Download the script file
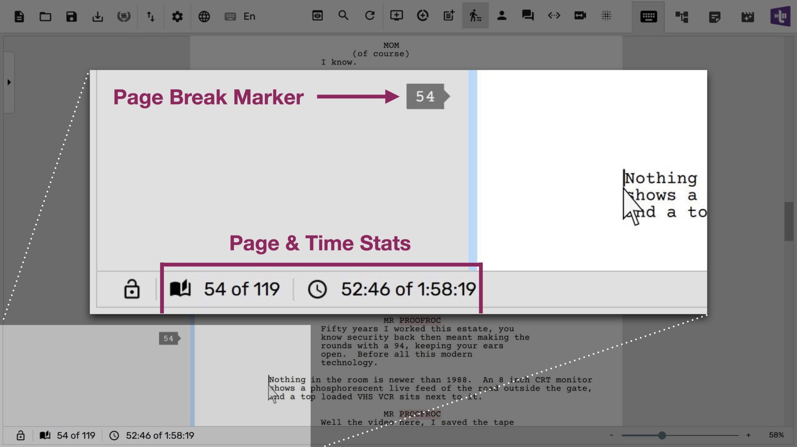The image size is (797, 447). pos(97,16)
